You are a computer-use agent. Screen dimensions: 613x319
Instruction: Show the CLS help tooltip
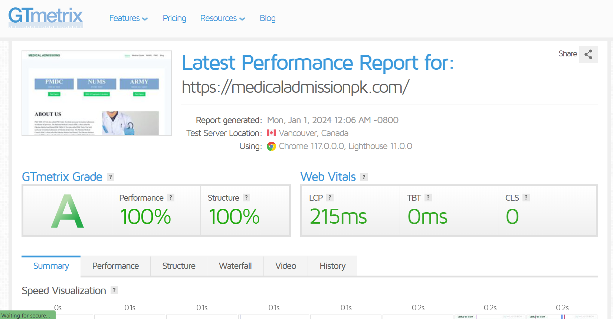tap(526, 198)
